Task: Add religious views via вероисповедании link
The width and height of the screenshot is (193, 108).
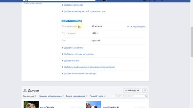Action: [x=90, y=67]
